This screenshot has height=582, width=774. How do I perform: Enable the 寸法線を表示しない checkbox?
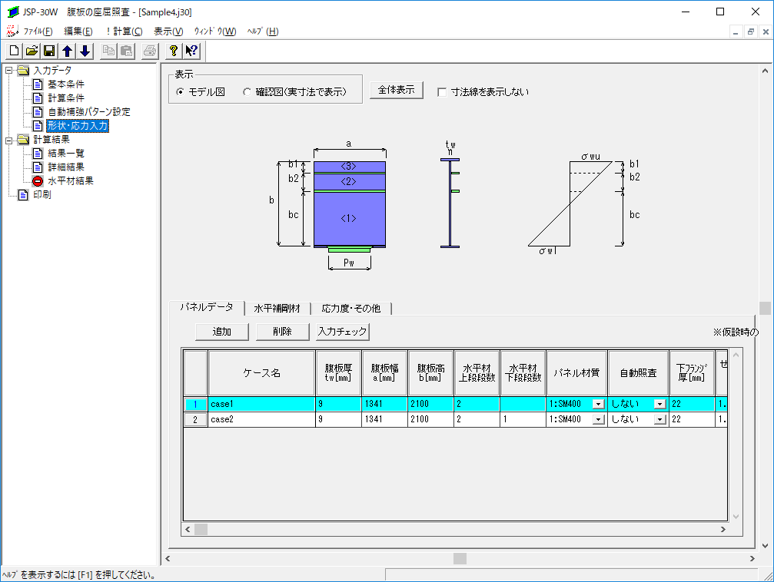tap(442, 92)
